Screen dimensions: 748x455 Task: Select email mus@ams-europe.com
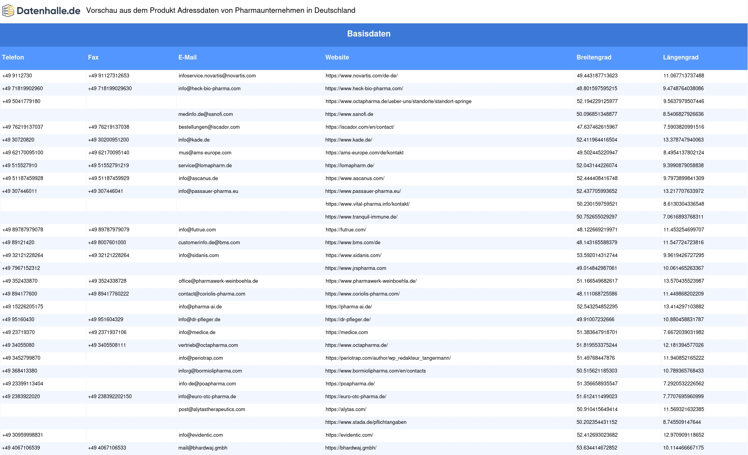click(x=205, y=153)
